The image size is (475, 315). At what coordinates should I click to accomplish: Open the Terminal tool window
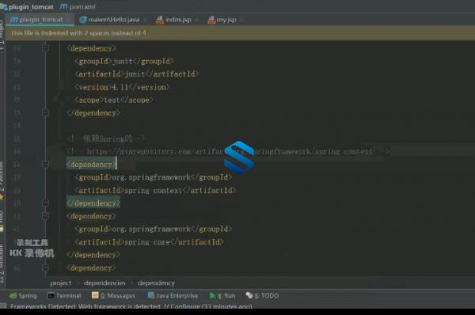coord(64,295)
